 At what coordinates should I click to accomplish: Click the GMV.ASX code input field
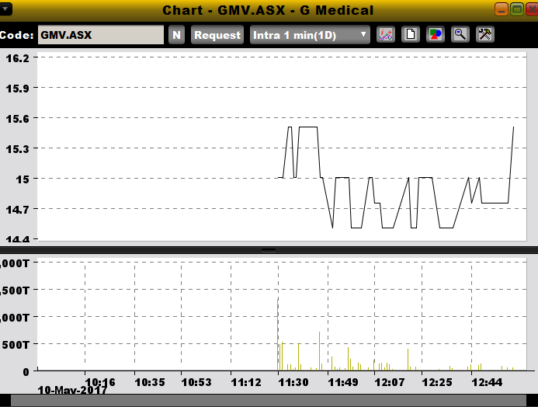pyautogui.click(x=101, y=35)
